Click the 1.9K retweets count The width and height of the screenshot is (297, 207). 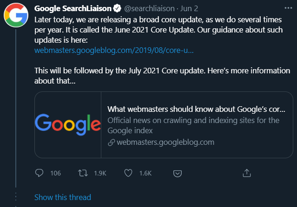coord(100,173)
